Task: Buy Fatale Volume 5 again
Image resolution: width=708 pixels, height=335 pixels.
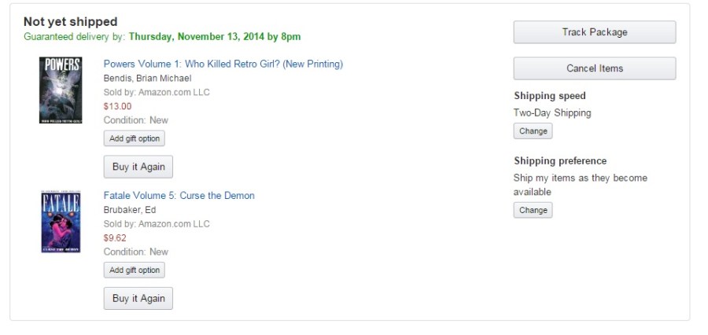Action: (138, 298)
